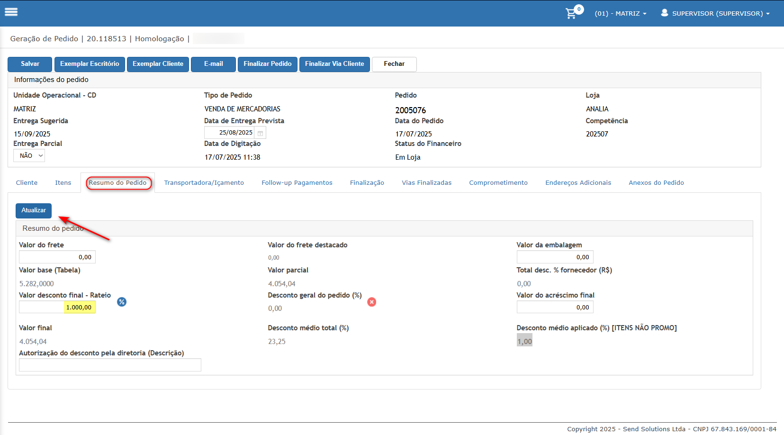Click the supervisor user profile icon
Image resolution: width=784 pixels, height=435 pixels.
(664, 13)
